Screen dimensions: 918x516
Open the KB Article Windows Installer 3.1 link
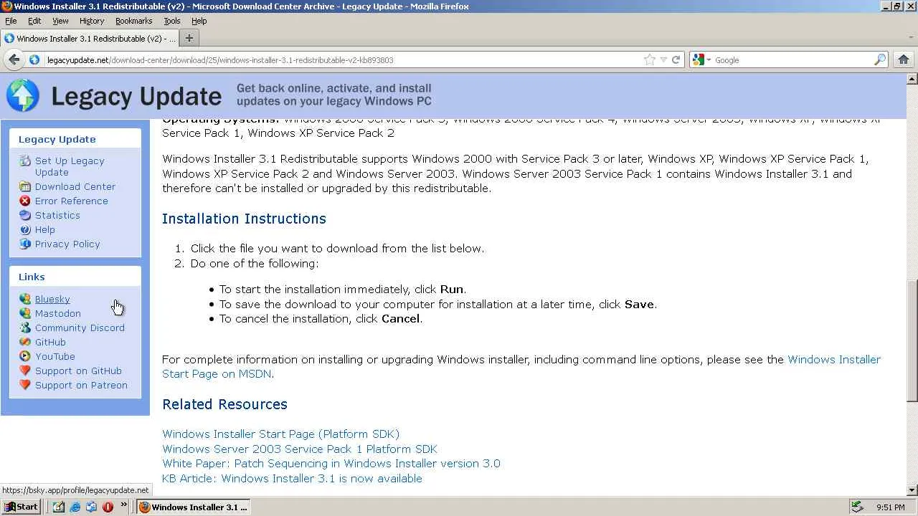[x=292, y=478]
